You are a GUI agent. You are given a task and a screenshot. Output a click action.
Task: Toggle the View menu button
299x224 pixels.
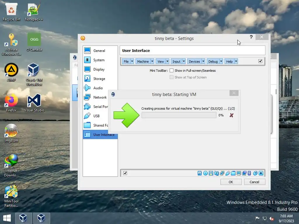(x=161, y=61)
